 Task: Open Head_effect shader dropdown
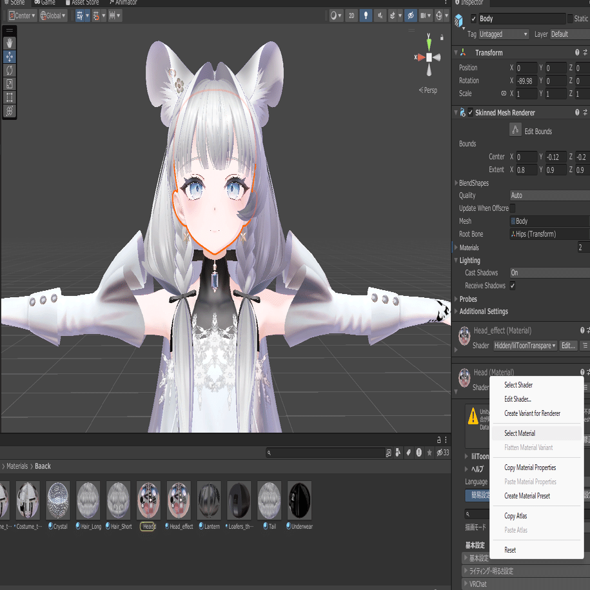[525, 346]
